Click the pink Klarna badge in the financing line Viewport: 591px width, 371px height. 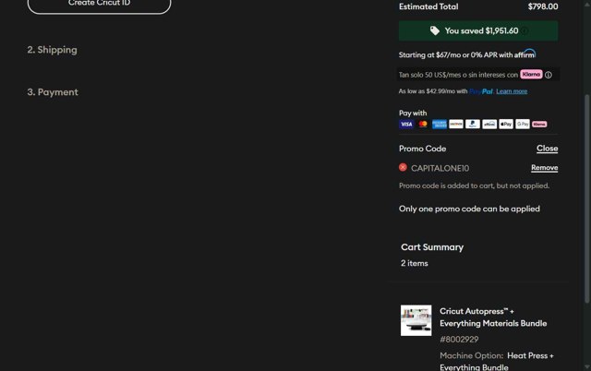click(531, 74)
